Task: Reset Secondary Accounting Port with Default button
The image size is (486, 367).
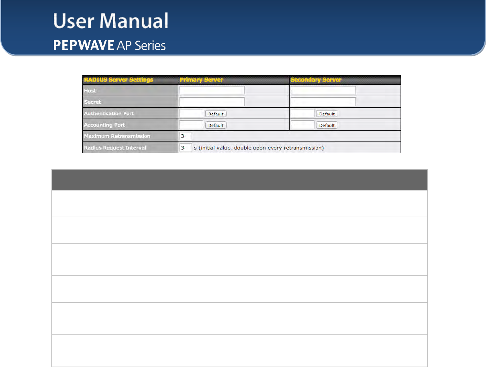Action: pos(327,125)
